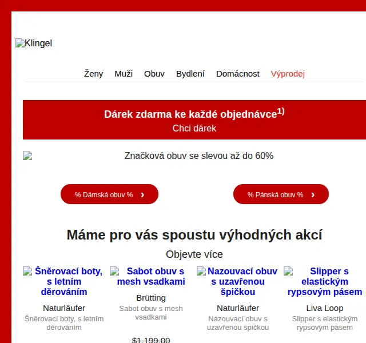
Task: Click the Máme pro vás spoustu výhodných akcí heading
Action: tap(194, 234)
